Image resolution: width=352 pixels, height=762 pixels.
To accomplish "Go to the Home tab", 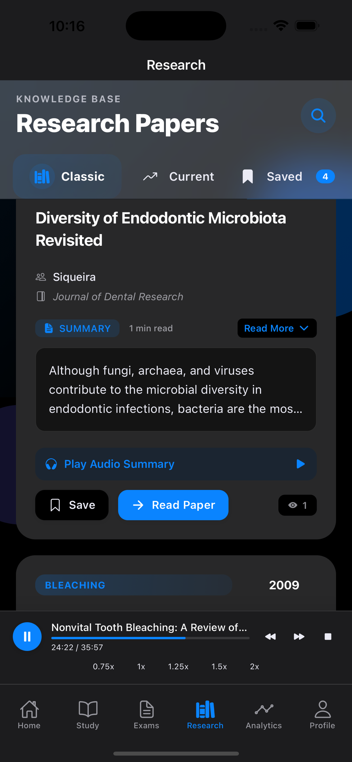I will 29,714.
